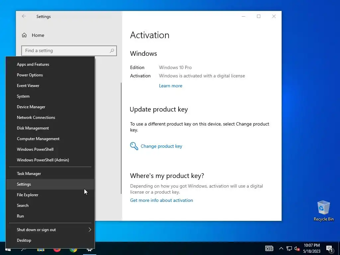Choose Run from the context menu
This screenshot has height=255, width=340.
[50, 216]
